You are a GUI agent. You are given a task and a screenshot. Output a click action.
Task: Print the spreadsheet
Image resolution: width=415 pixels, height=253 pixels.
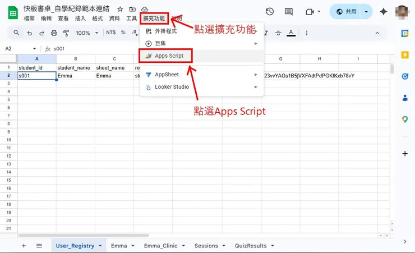tap(54, 33)
